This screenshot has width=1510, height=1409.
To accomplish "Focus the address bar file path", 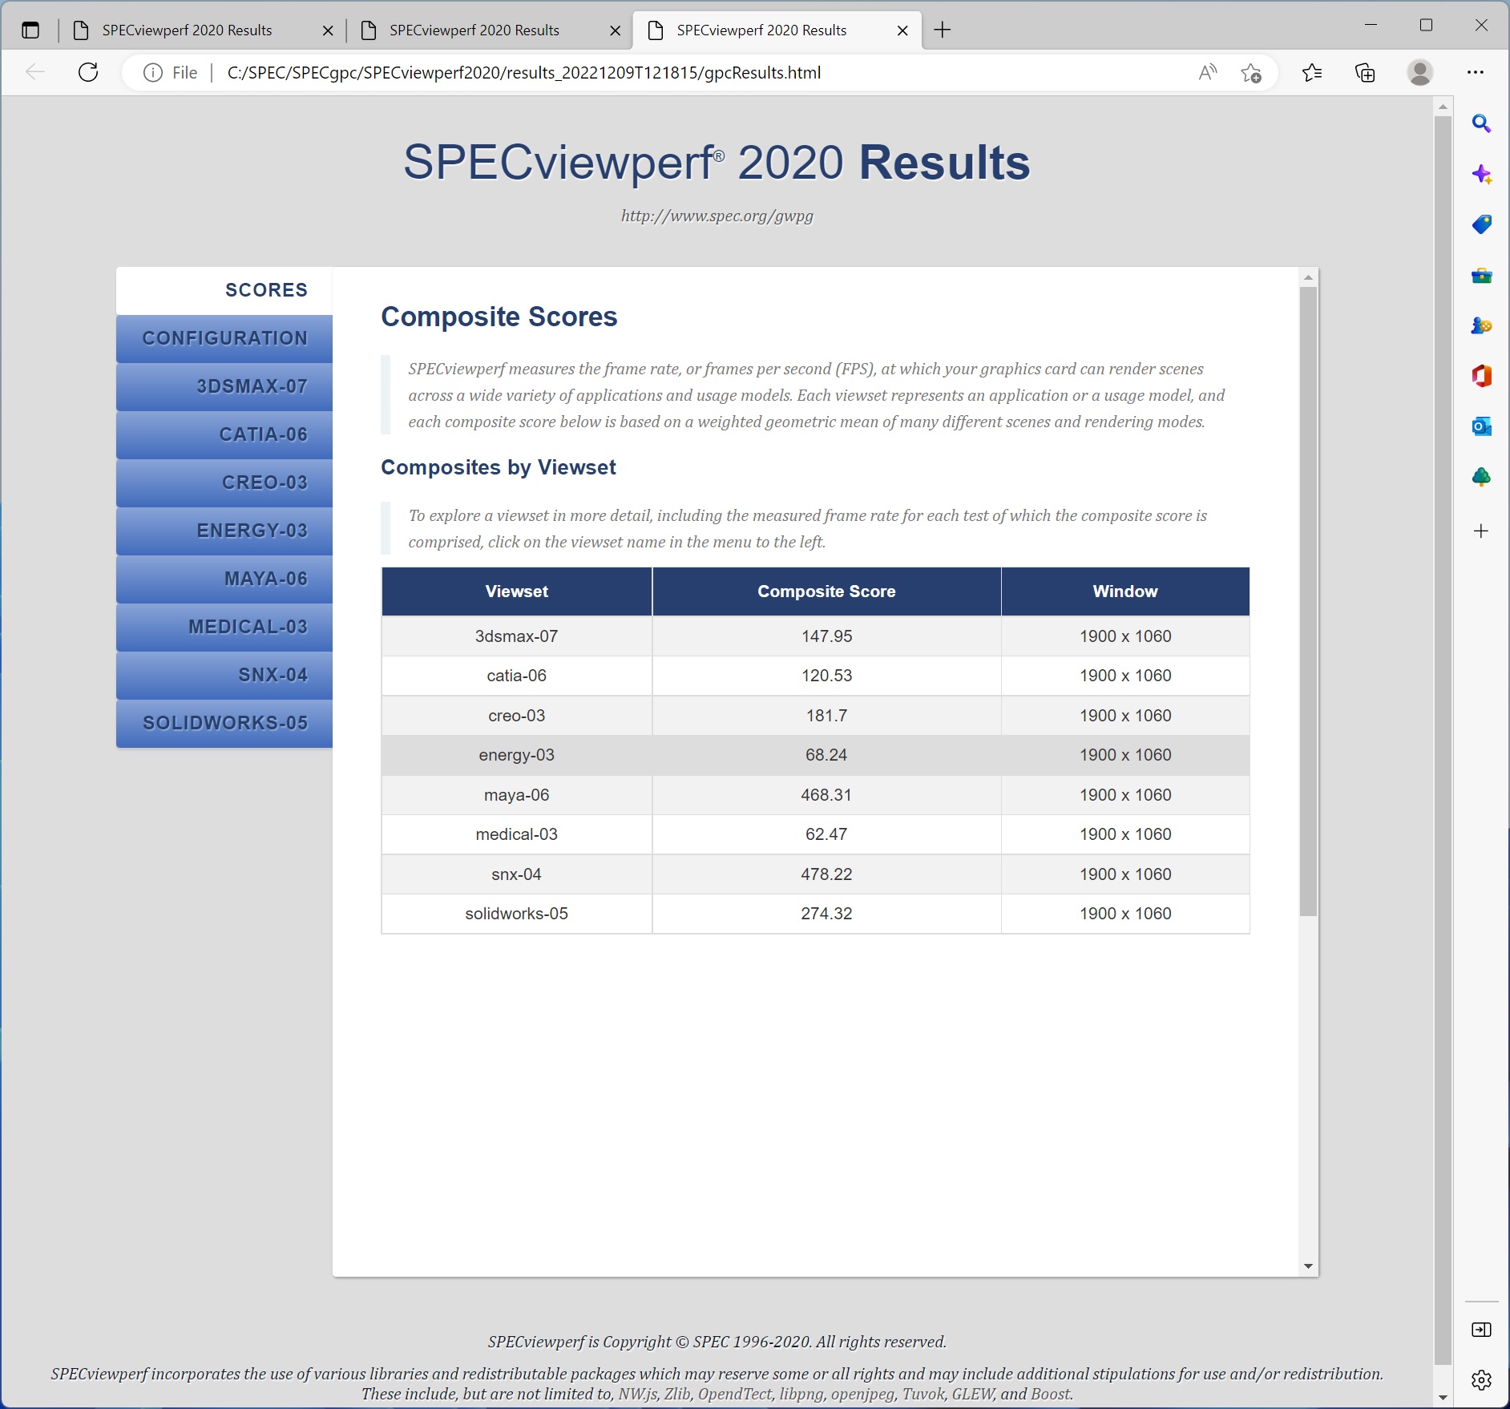I will click(x=524, y=73).
